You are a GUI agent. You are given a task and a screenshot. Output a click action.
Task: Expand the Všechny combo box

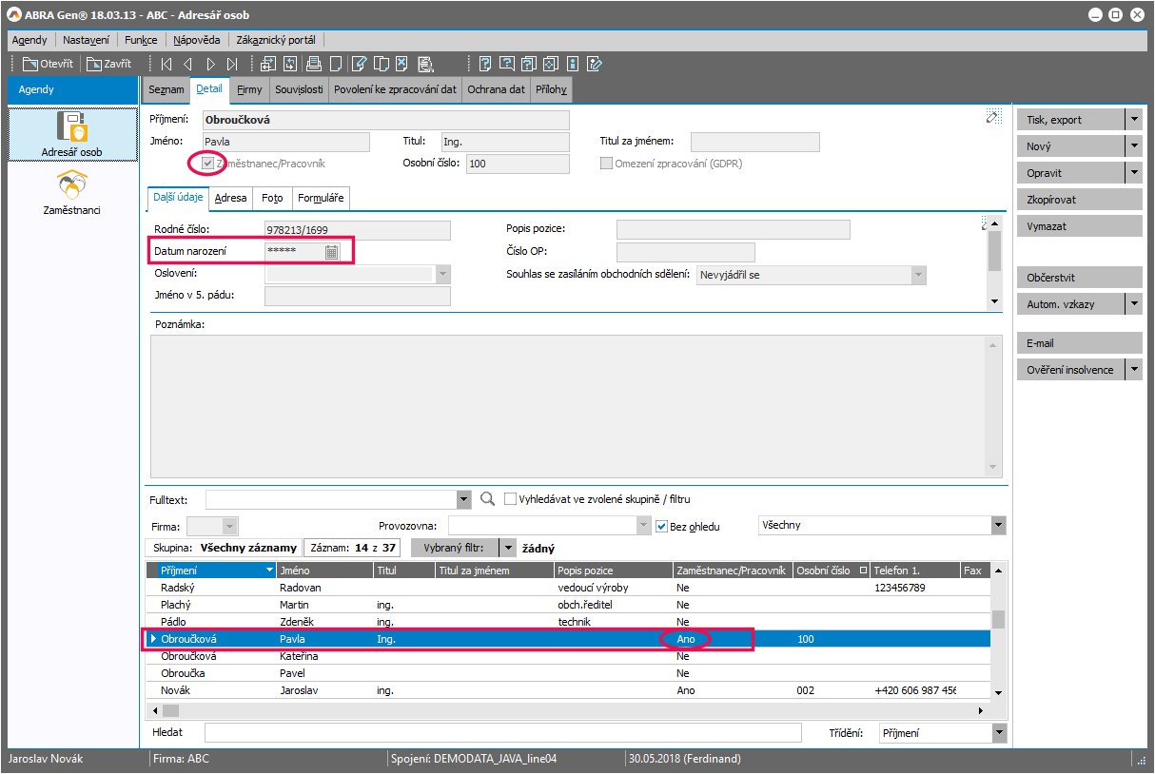(x=998, y=525)
